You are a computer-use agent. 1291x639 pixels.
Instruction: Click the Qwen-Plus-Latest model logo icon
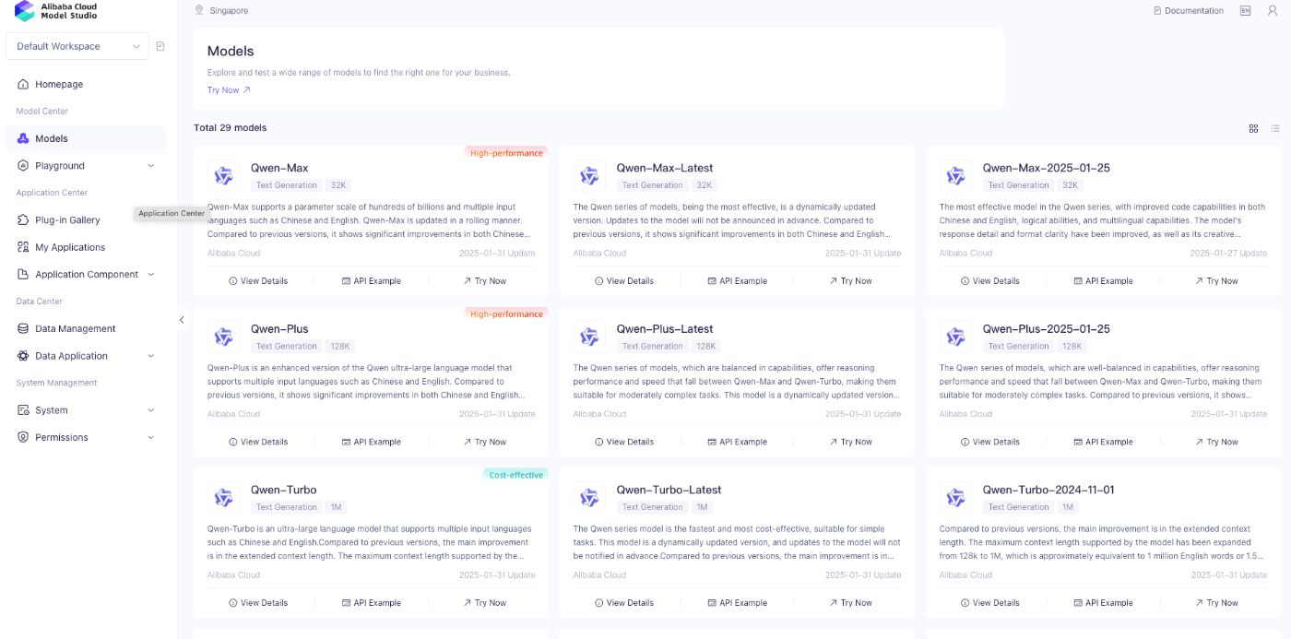(x=589, y=337)
